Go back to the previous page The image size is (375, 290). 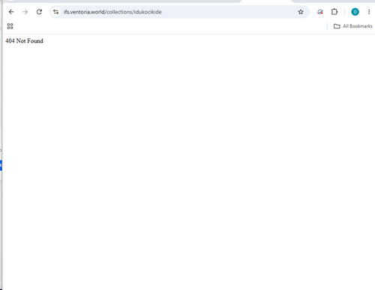(x=11, y=12)
